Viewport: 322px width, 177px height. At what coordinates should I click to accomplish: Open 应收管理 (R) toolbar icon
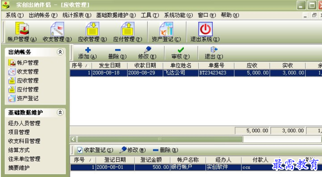[92, 29]
